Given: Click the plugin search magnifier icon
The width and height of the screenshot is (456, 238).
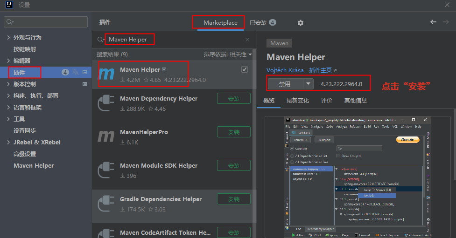Looking at the screenshot, I should pyautogui.click(x=100, y=40).
